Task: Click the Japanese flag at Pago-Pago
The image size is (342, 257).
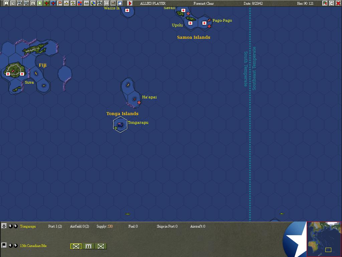Action: 204,23
